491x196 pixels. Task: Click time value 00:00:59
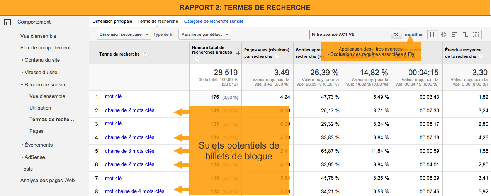tap(429, 151)
